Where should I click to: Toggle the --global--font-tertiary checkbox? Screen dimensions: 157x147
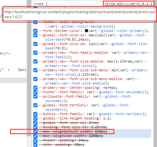point(35,105)
